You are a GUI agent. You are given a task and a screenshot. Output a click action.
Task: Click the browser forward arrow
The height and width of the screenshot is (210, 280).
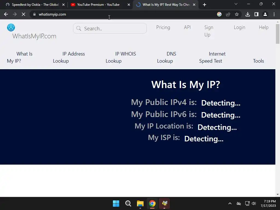(15, 14)
